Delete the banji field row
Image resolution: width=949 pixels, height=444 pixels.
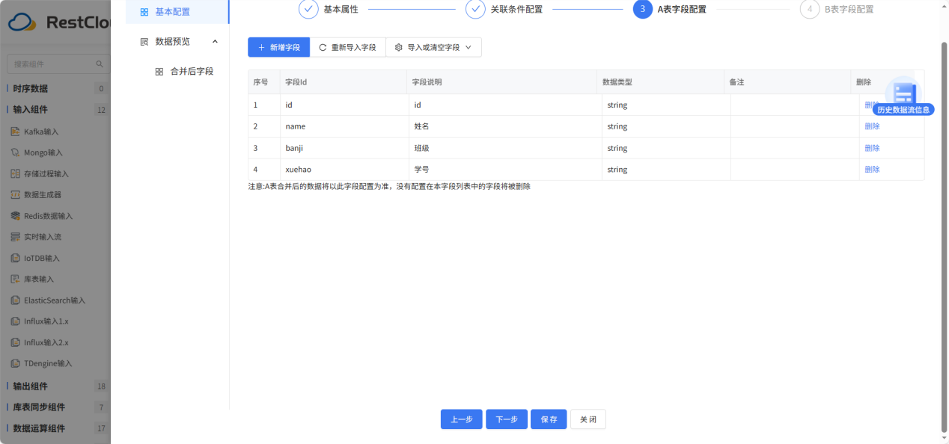pos(872,147)
